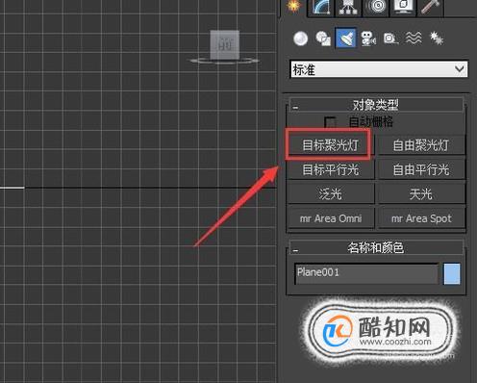Viewport: 477px width, 383px height.
Task: Open the Motion panel tab
Action: (376, 7)
